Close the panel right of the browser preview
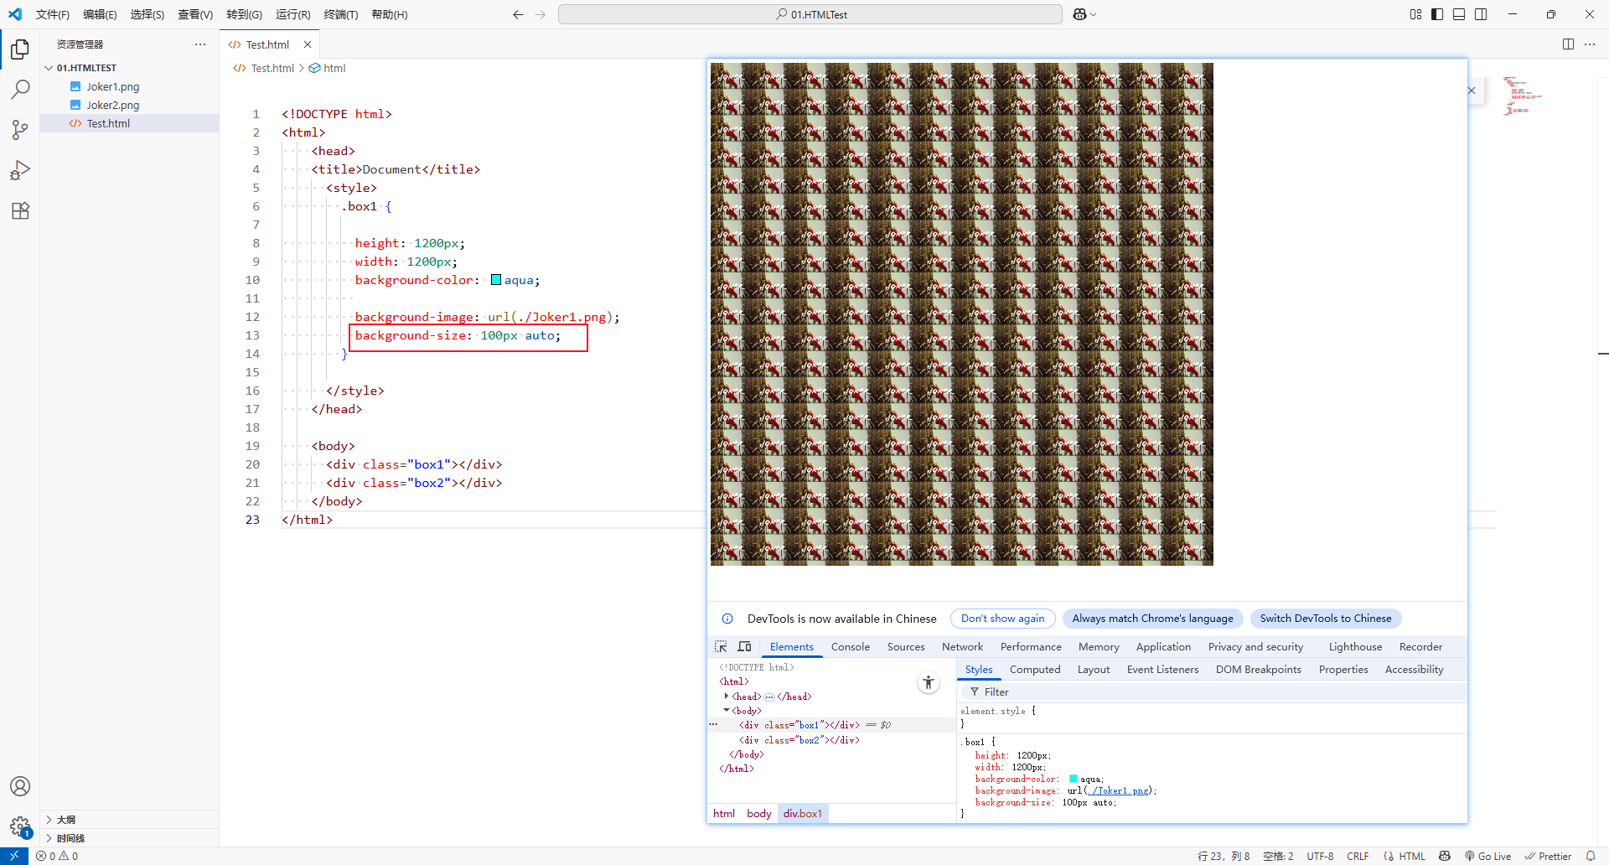 tap(1472, 91)
